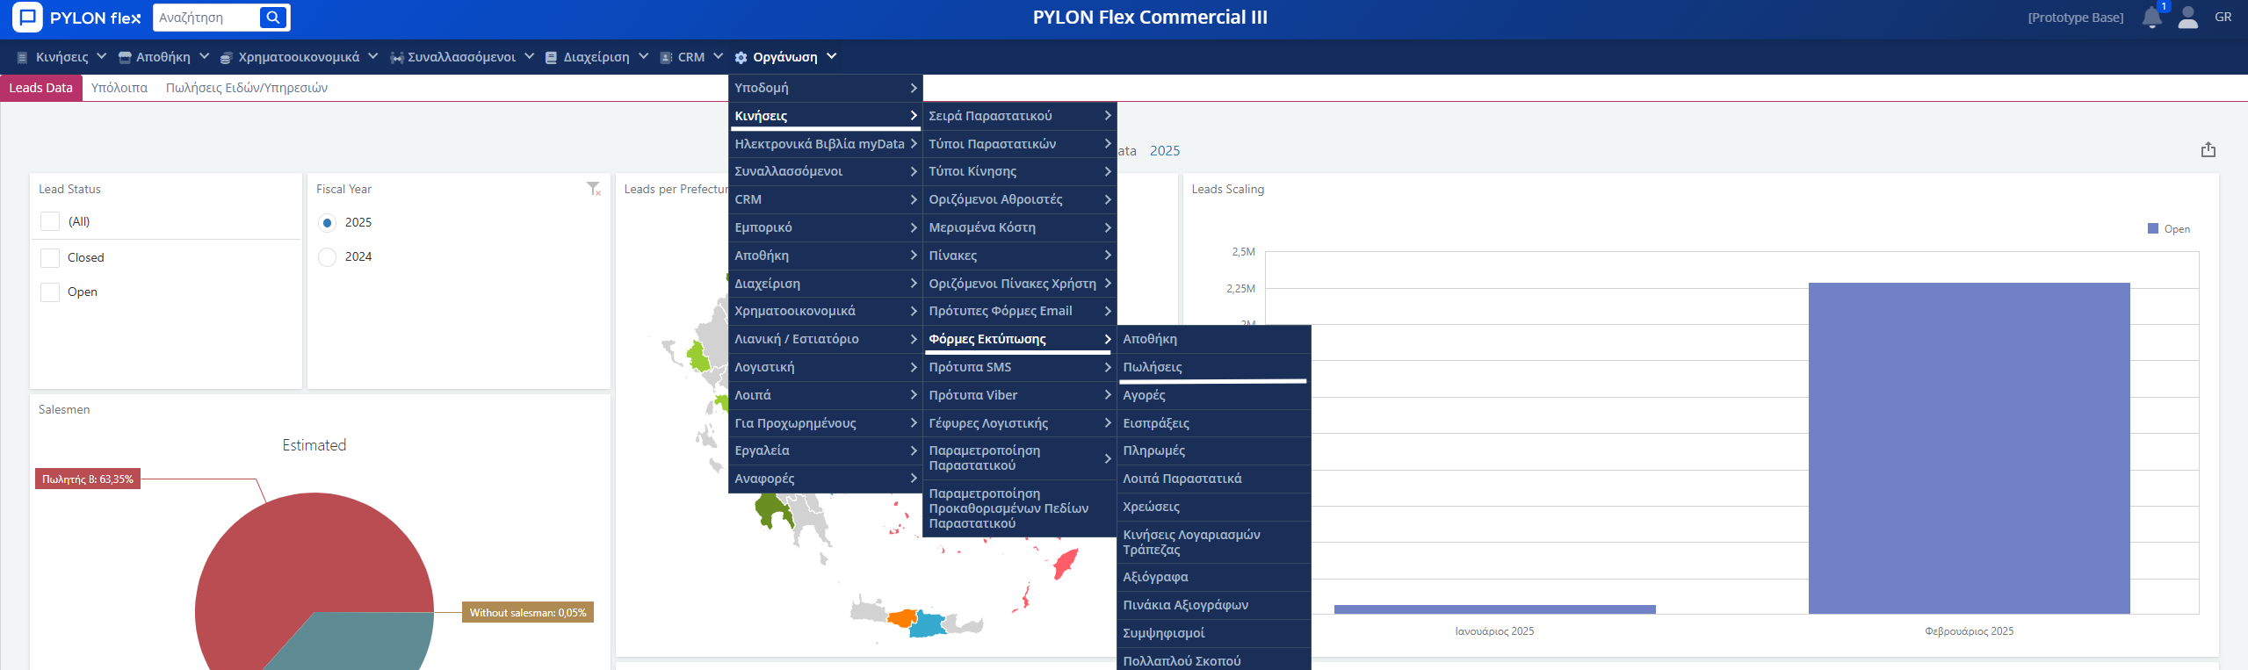
Task: Choose Λιανική / Εστιατόριο item
Action: point(825,339)
